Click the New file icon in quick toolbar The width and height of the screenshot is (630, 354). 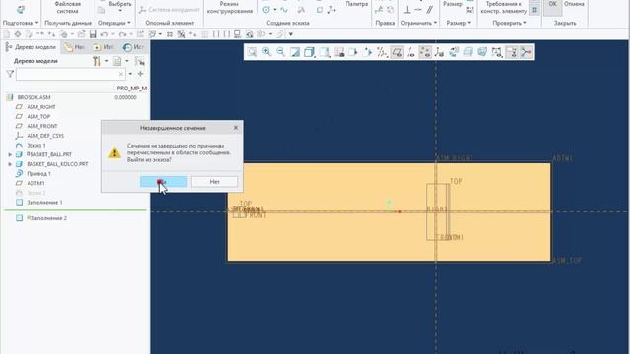7,34
